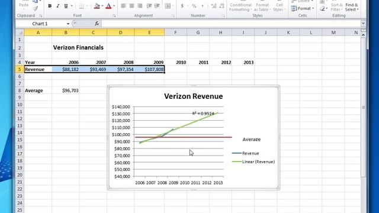Click the 2010 horizontal axis label
This screenshot has height=213, width=379.
click(184, 183)
